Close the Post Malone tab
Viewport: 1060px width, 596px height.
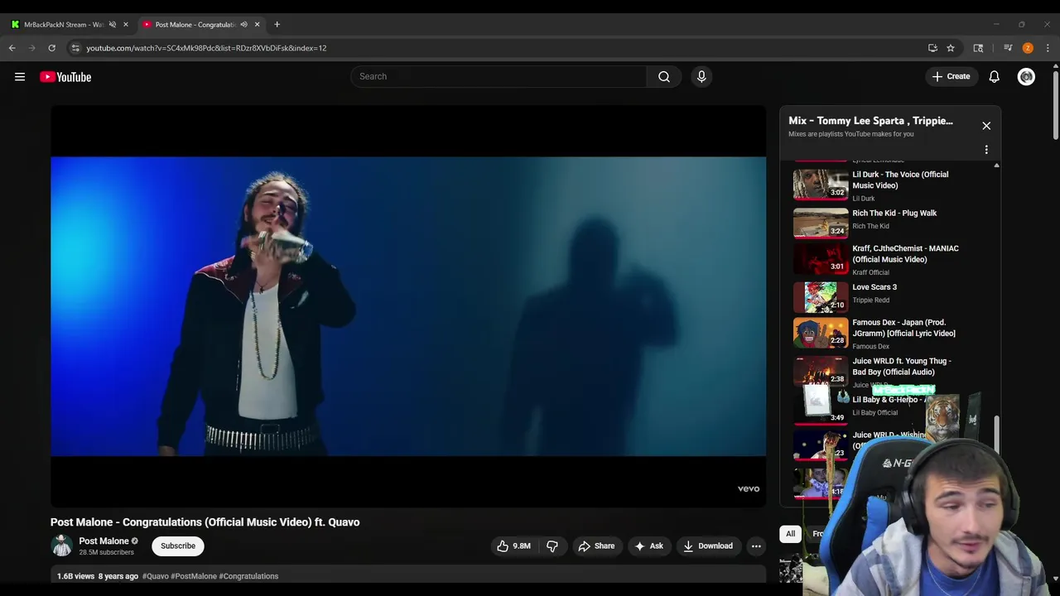[x=257, y=25]
